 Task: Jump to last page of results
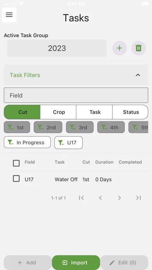138,198
